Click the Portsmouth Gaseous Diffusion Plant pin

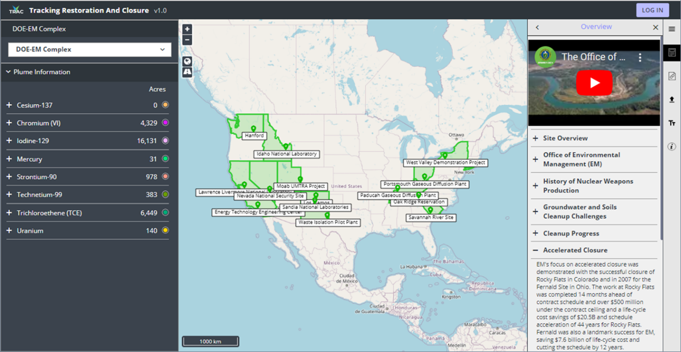pyautogui.click(x=424, y=177)
